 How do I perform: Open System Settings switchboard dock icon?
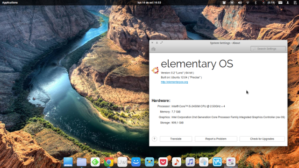pos(231,162)
